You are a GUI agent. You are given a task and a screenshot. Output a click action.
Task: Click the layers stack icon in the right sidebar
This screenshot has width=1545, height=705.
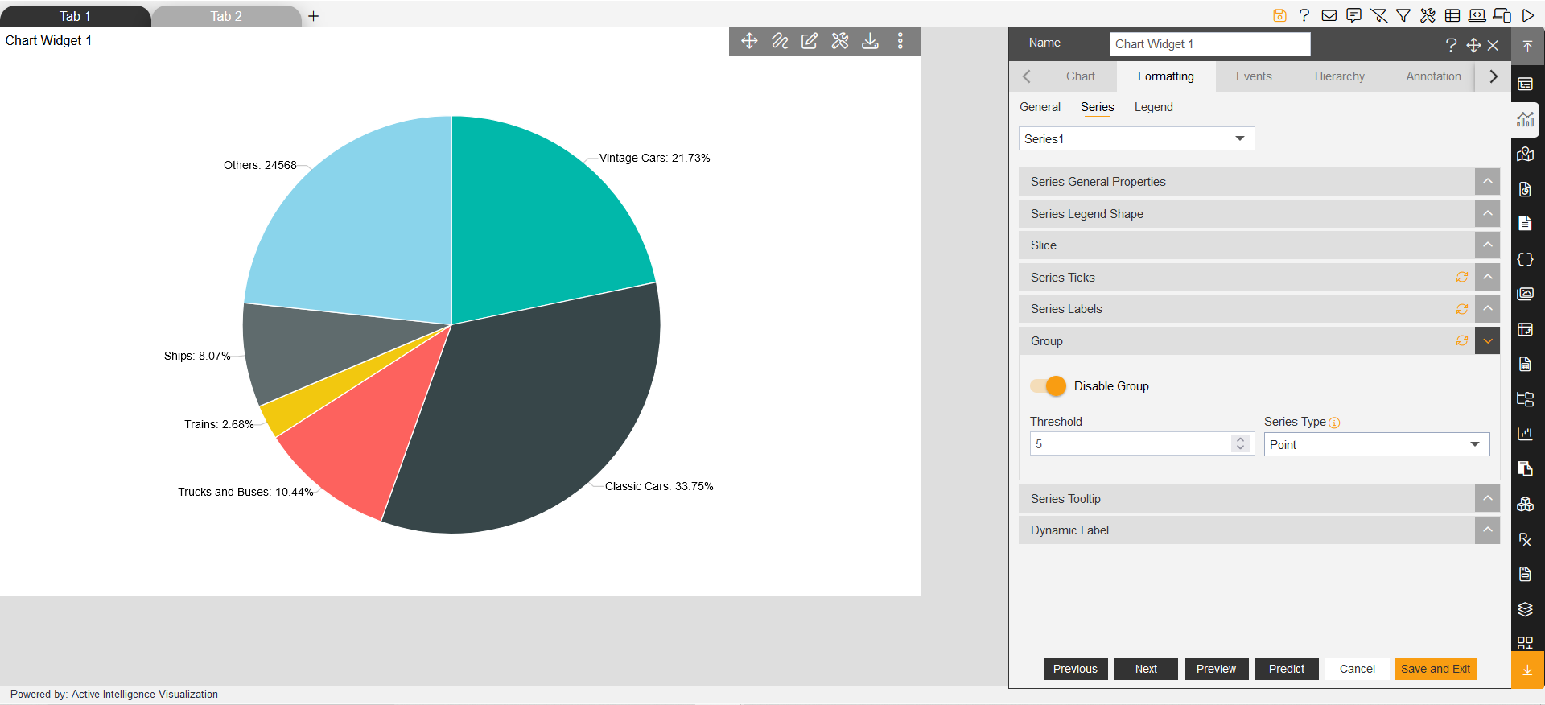(x=1525, y=609)
